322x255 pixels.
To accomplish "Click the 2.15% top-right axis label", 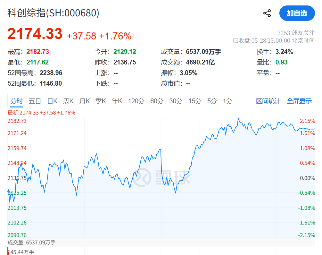I will coord(307,121).
